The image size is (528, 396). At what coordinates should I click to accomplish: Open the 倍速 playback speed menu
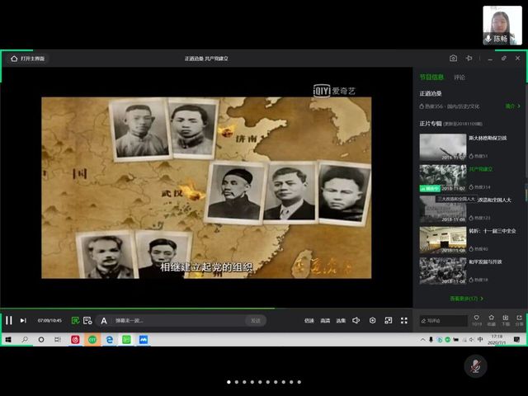click(x=309, y=320)
